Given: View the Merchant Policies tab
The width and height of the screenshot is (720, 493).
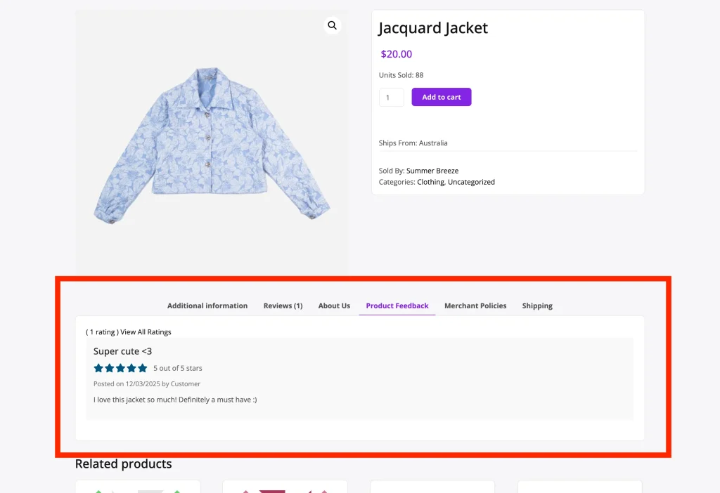Looking at the screenshot, I should (x=475, y=306).
